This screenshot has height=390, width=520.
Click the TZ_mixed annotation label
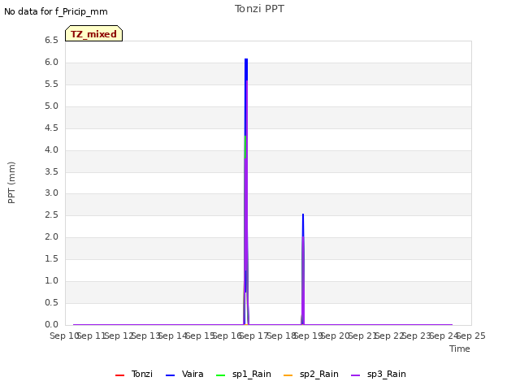94,33
